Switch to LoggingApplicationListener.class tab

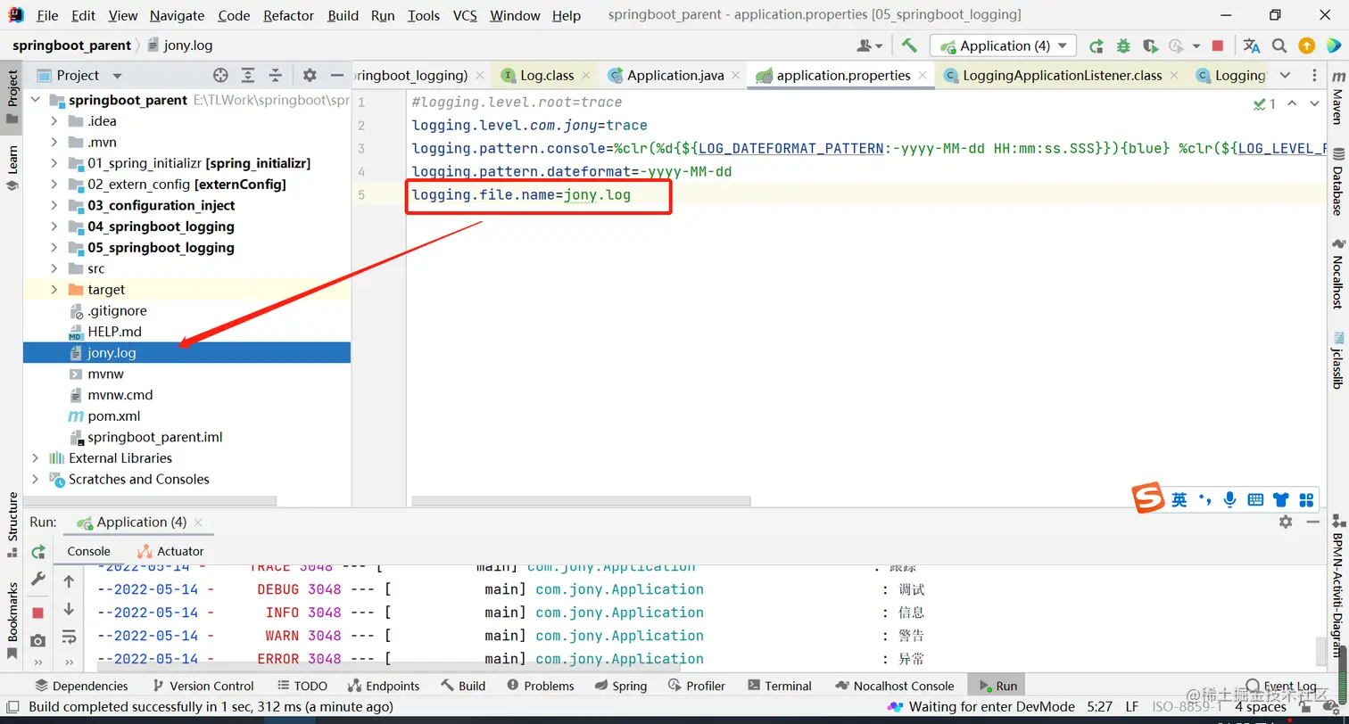[1062, 76]
